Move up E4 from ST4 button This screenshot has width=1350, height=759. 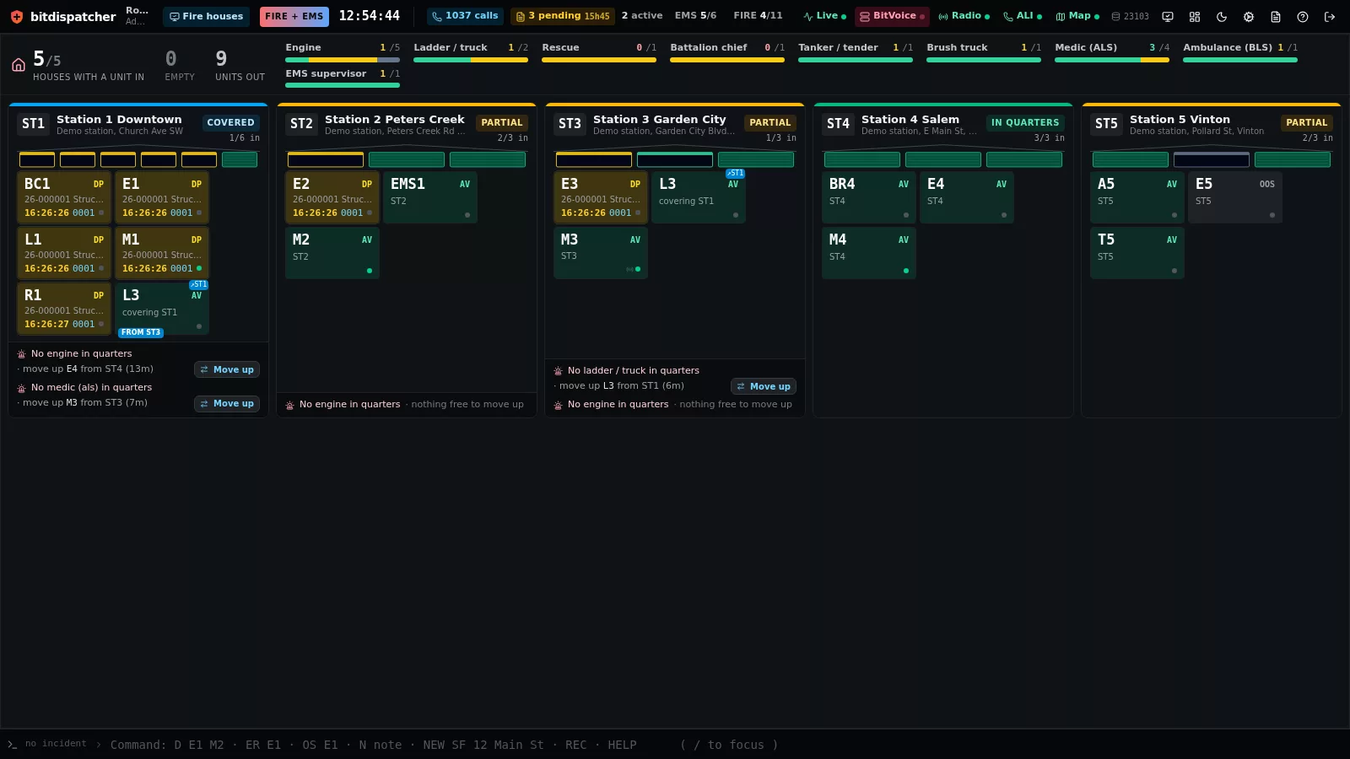[227, 369]
